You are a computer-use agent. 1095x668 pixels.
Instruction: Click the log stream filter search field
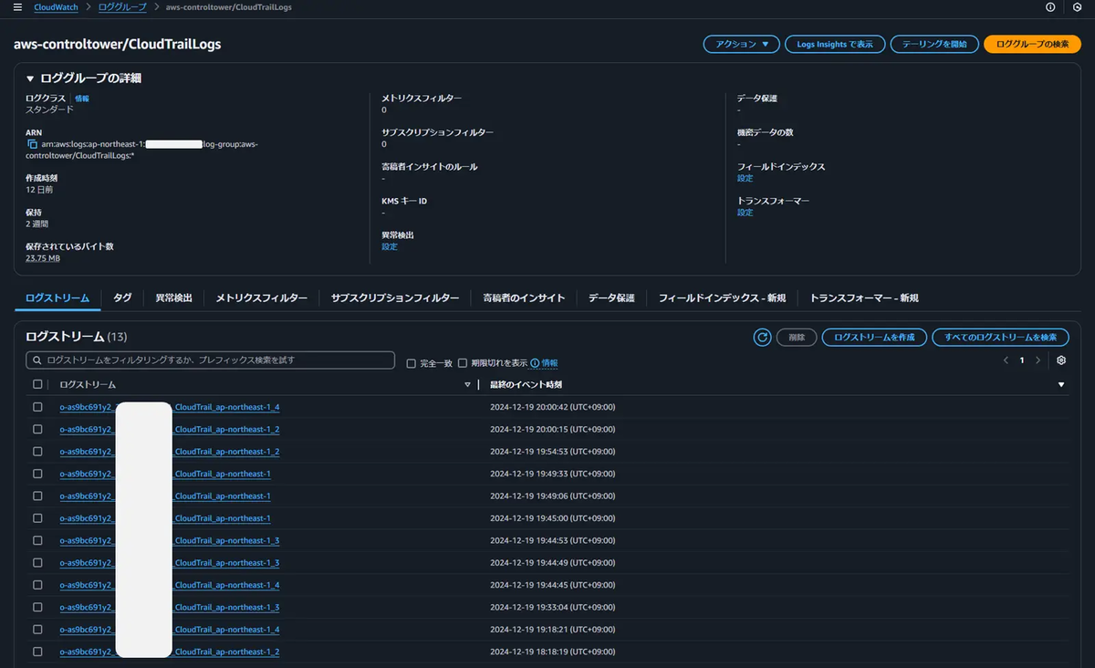pos(210,360)
